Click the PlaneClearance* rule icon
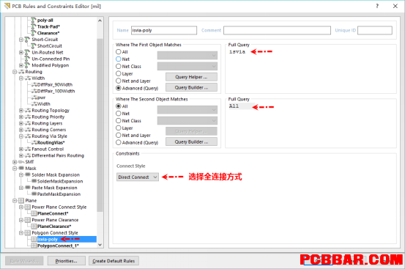405x269 pixels. [x=34, y=226]
